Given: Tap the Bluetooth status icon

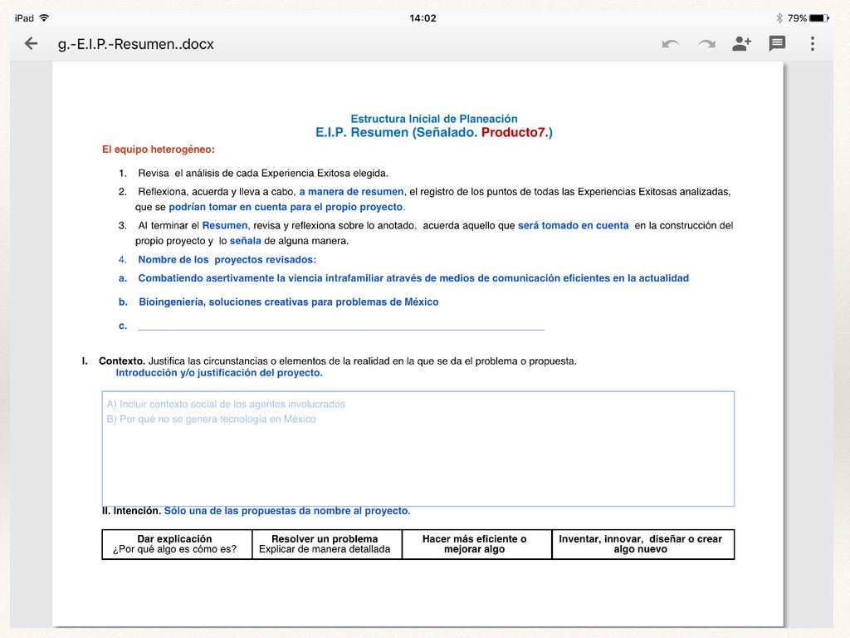Looking at the screenshot, I should tap(779, 18).
